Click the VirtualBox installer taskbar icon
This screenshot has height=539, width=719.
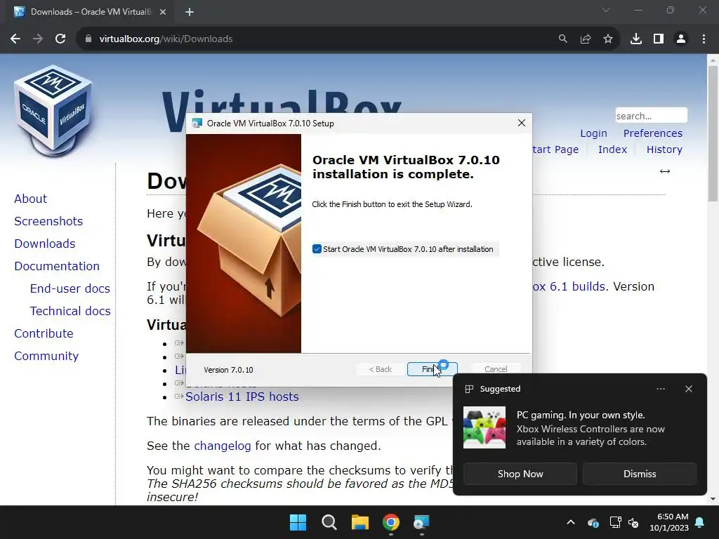click(421, 522)
